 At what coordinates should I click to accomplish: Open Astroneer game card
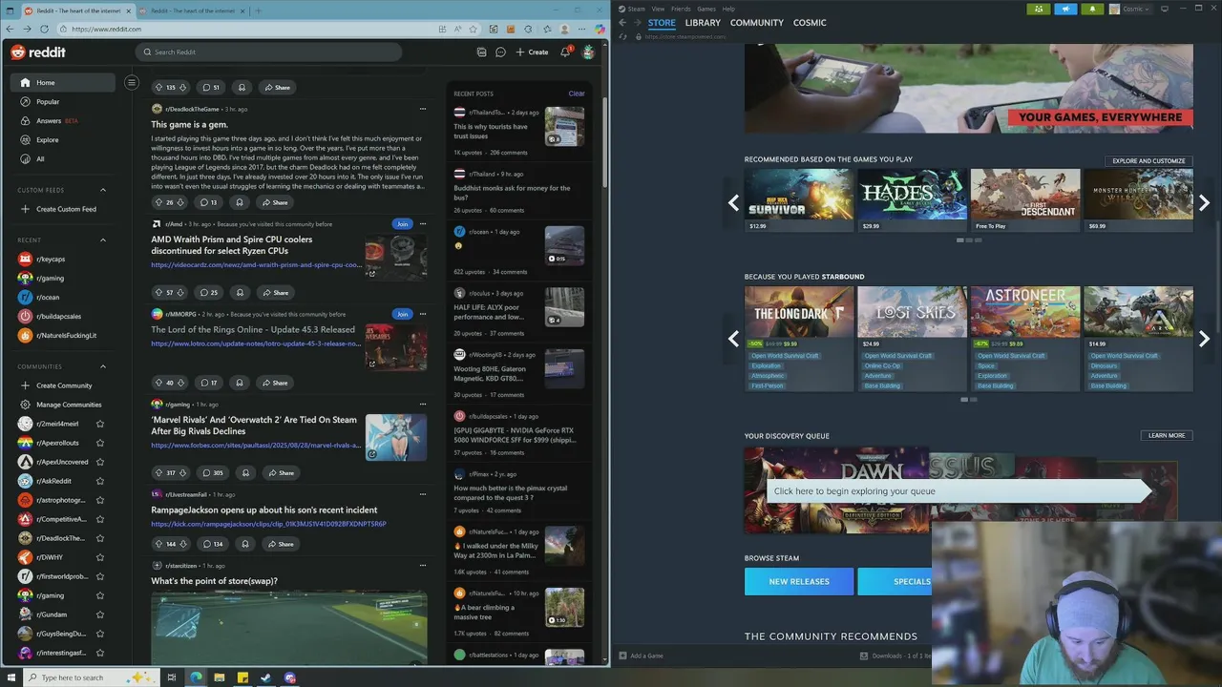coord(1025,338)
